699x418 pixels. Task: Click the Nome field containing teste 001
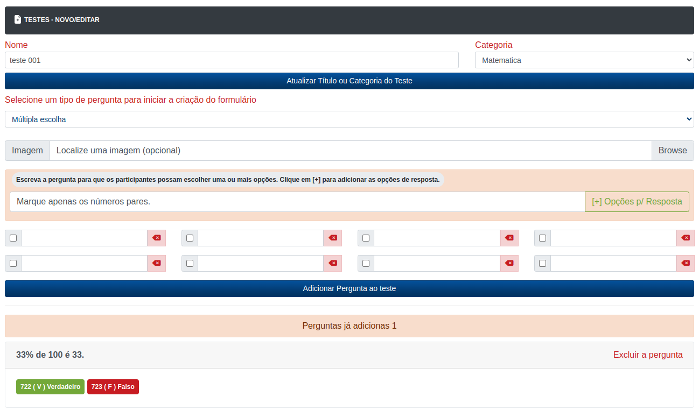click(232, 60)
